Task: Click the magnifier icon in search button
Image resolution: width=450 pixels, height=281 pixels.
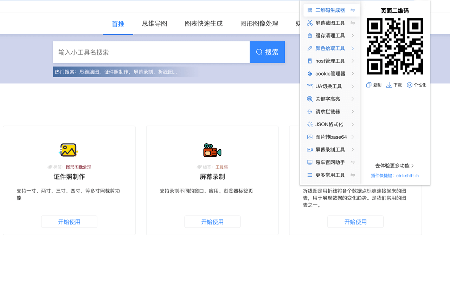Action: (x=259, y=52)
